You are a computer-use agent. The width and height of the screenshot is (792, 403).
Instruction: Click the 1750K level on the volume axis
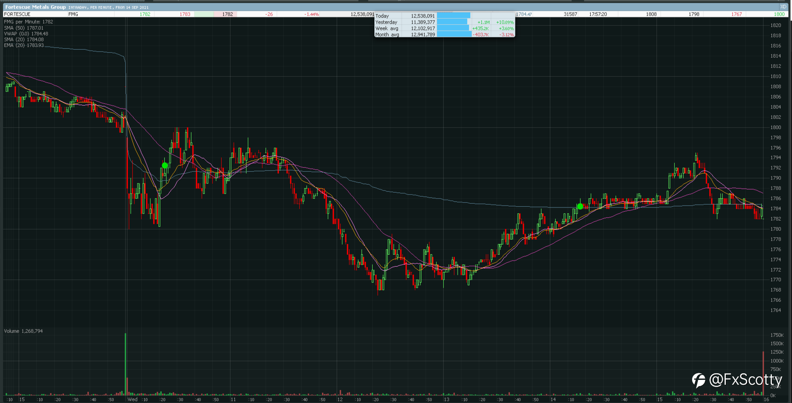(777, 335)
